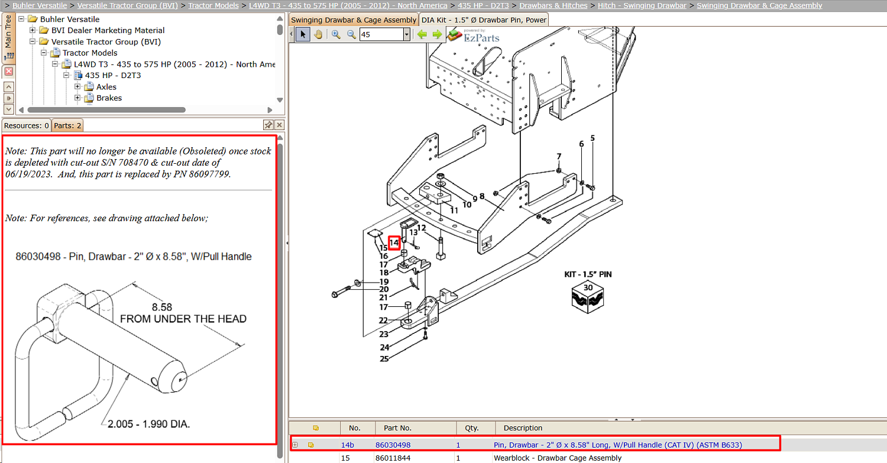Click the Axles folder icon
The image size is (887, 463).
pos(89,87)
